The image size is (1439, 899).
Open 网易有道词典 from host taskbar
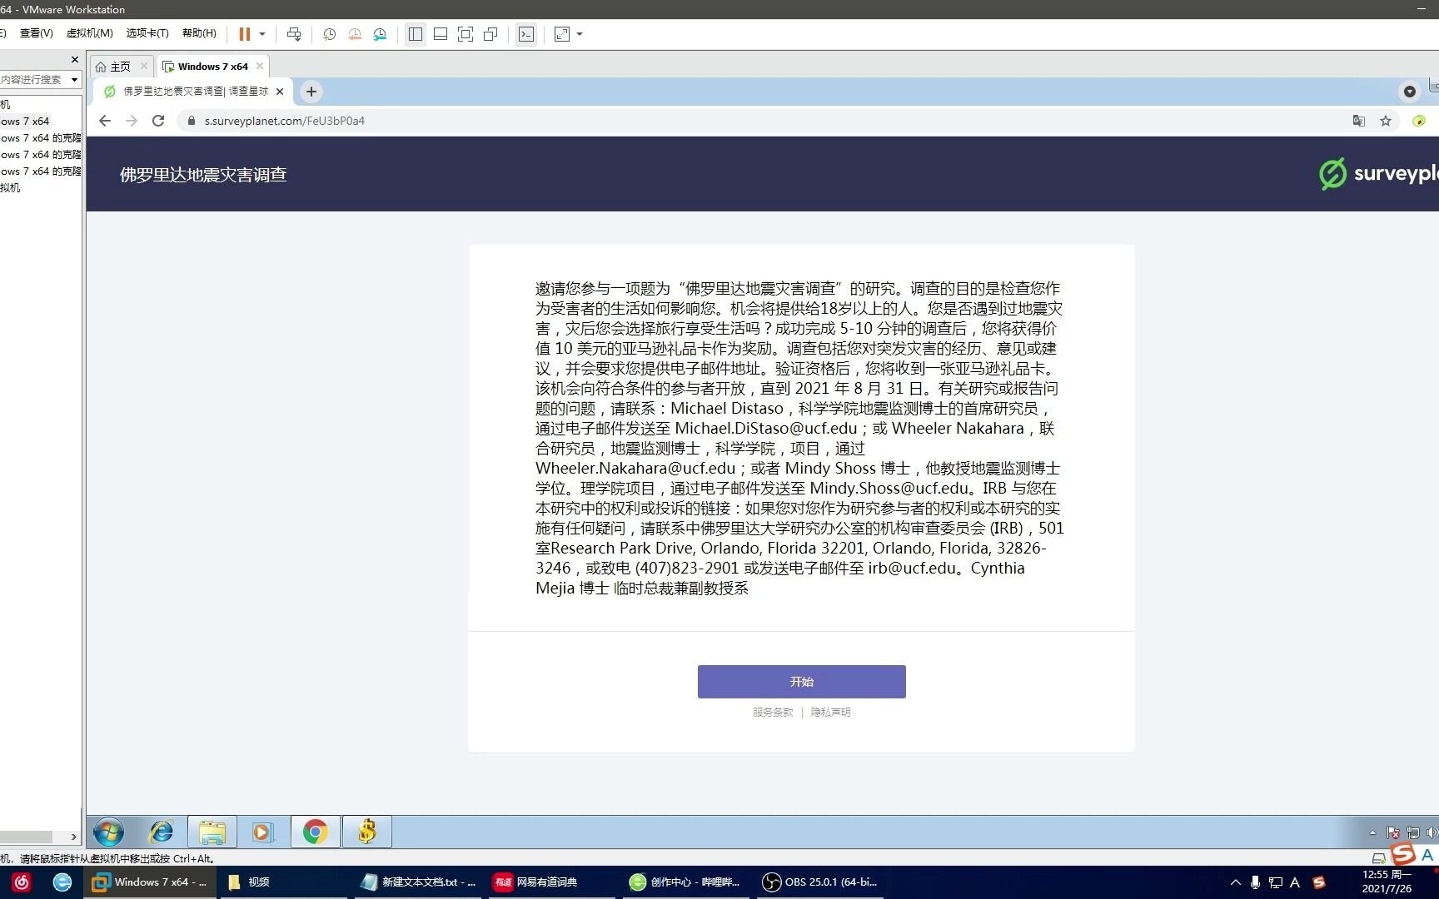pos(551,882)
